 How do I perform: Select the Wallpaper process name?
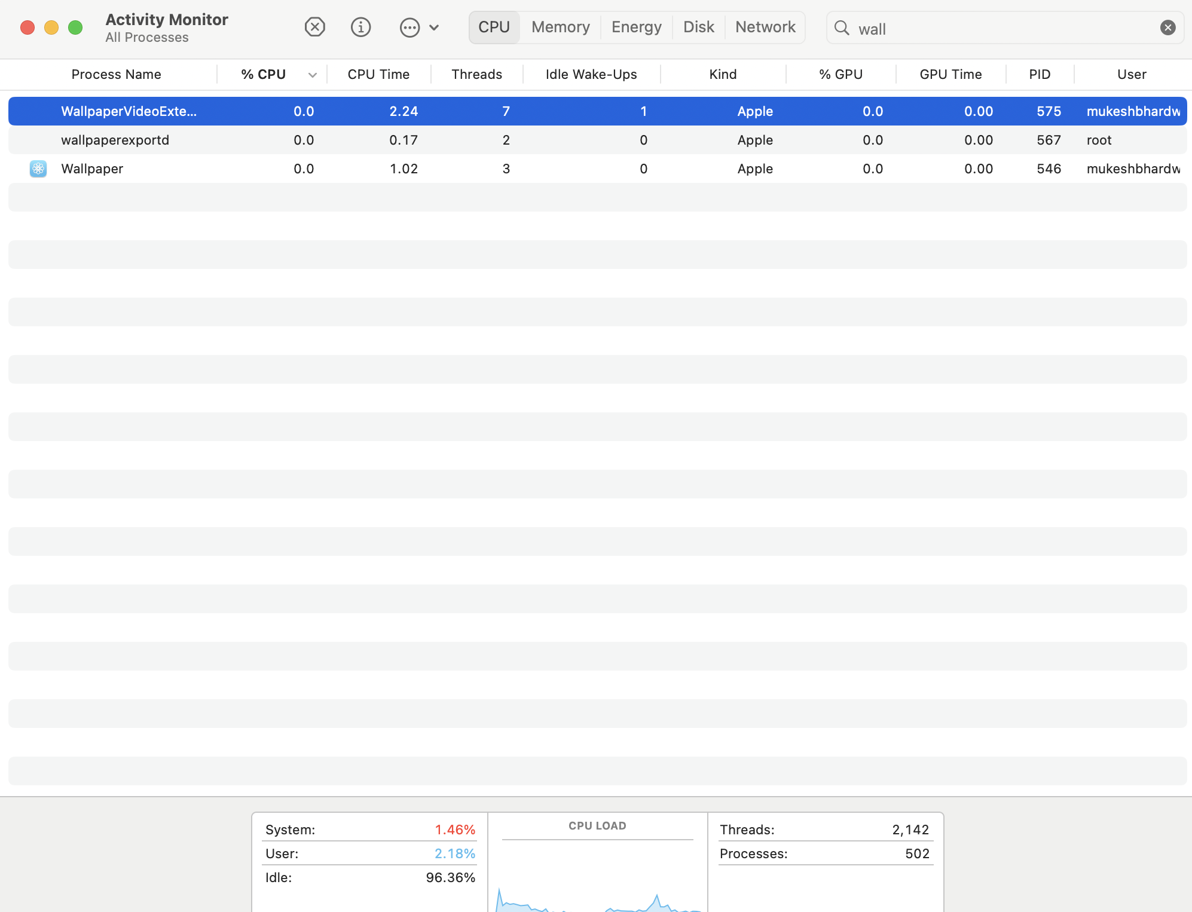pyautogui.click(x=92, y=169)
